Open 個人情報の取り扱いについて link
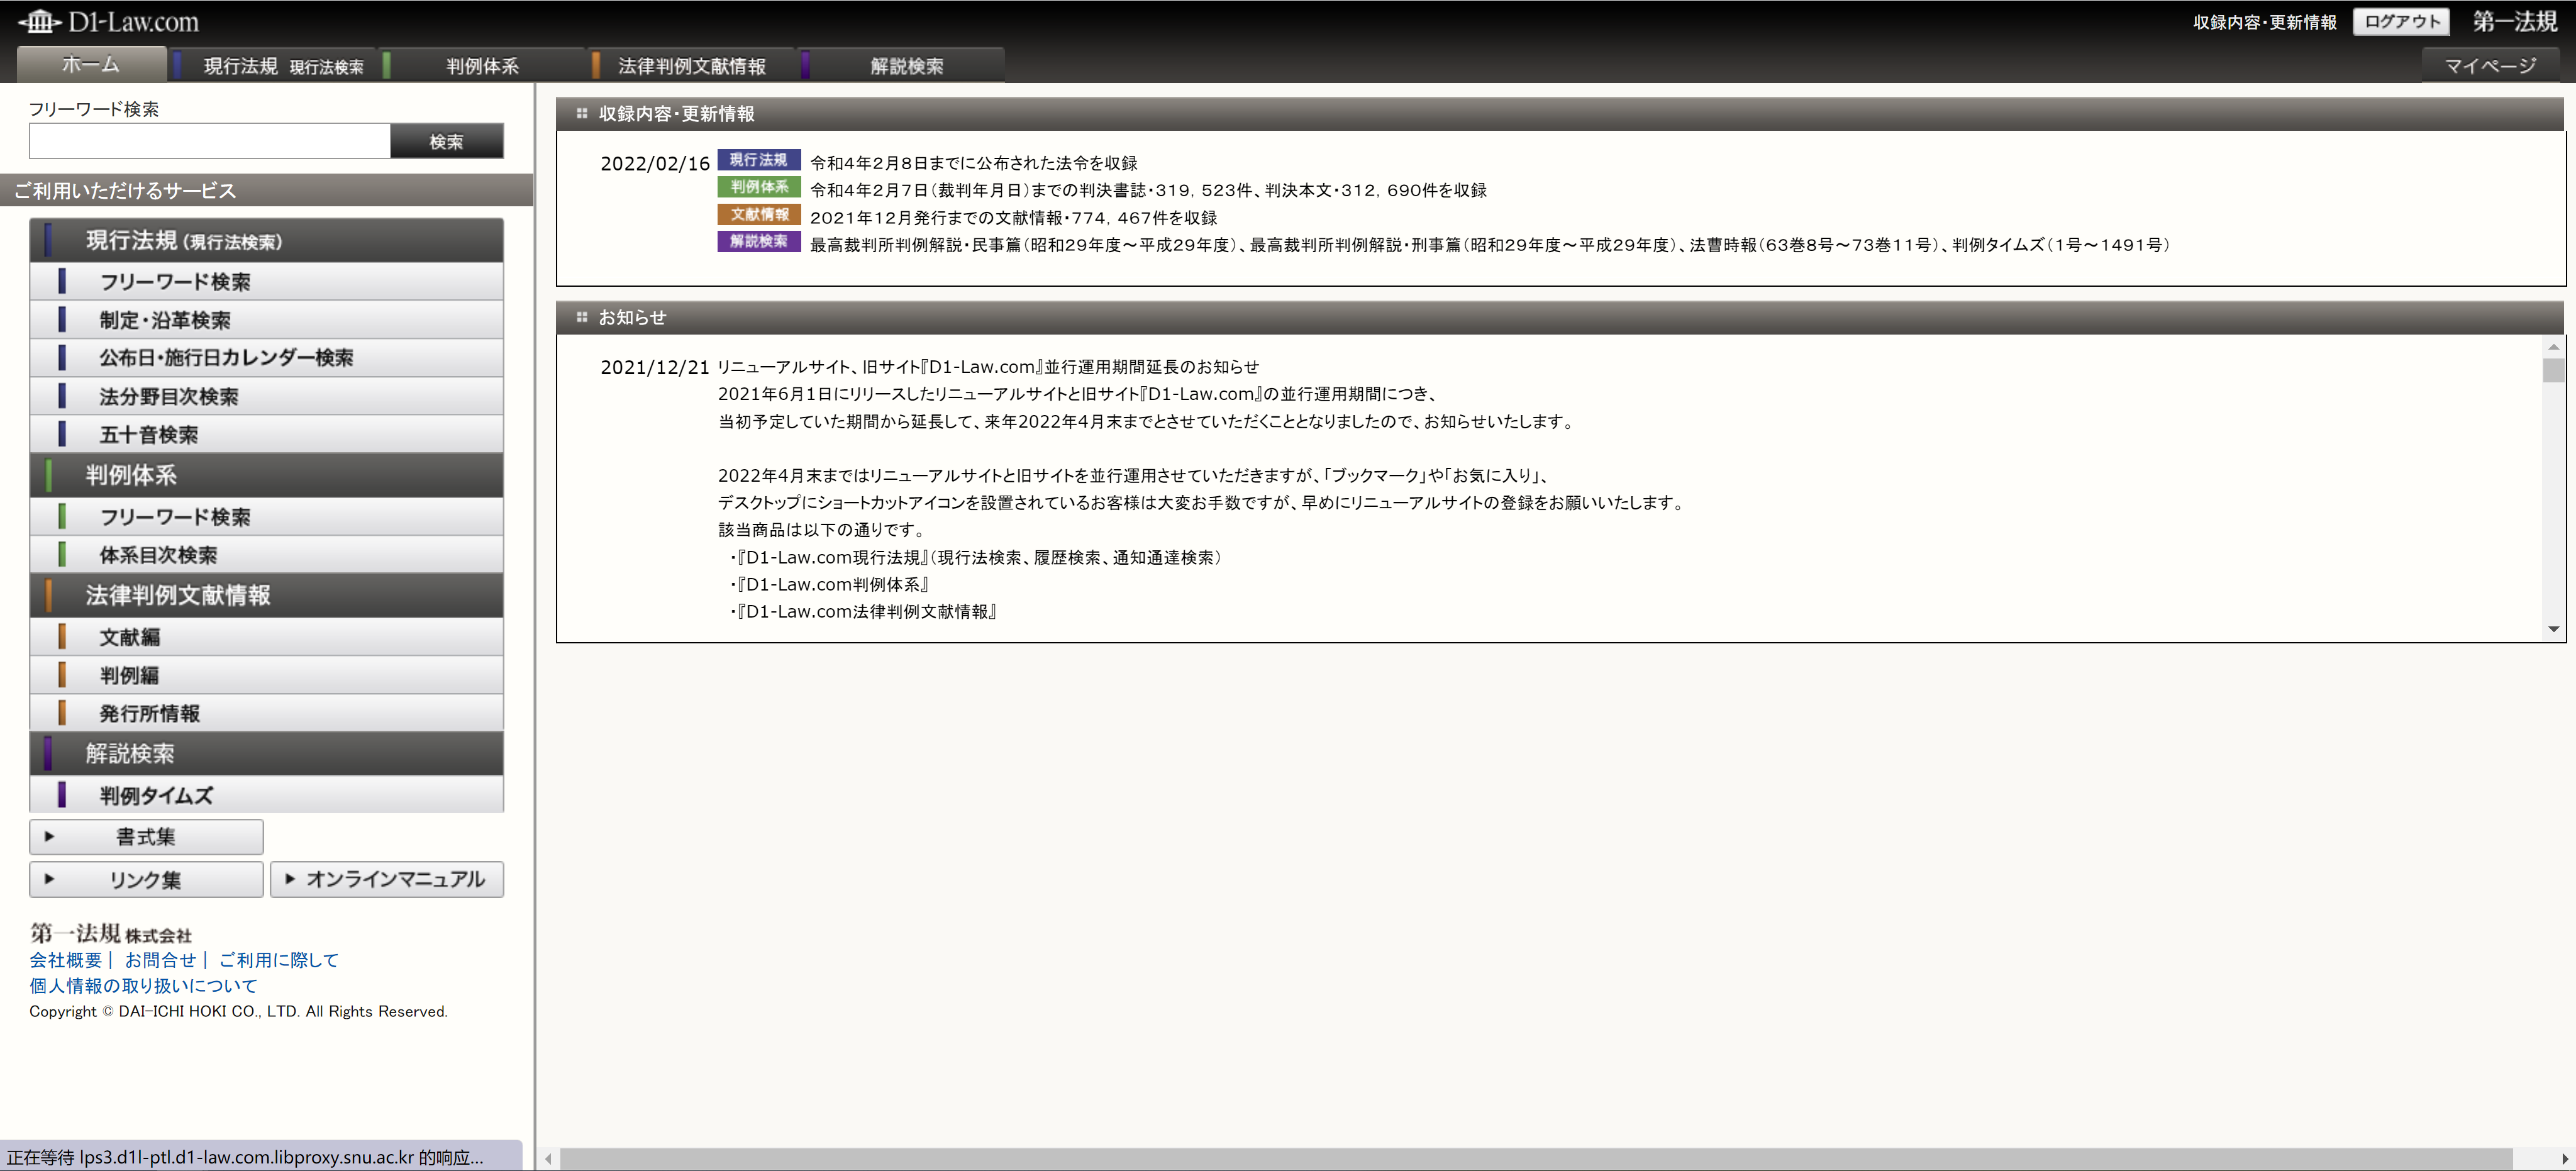 [x=143, y=986]
